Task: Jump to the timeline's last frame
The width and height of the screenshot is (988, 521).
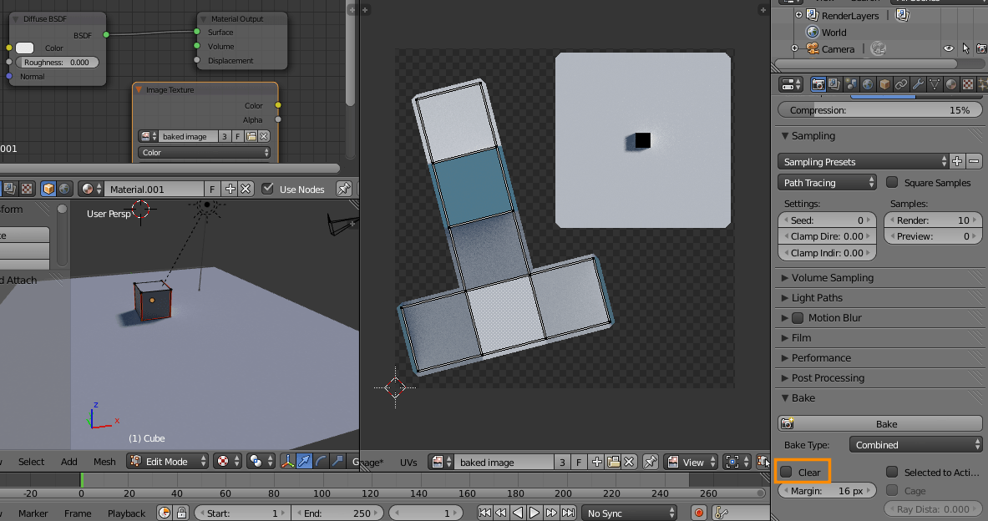Action: coord(570,513)
